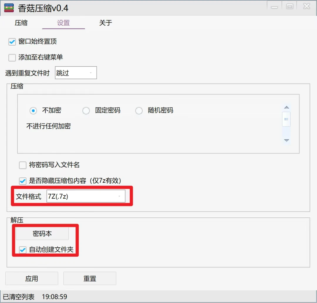Screen dimensions: 317x303
Task: Expand the 文件格式 dropdown showing 7Z(.7z)
Action: pyautogui.click(x=86, y=196)
